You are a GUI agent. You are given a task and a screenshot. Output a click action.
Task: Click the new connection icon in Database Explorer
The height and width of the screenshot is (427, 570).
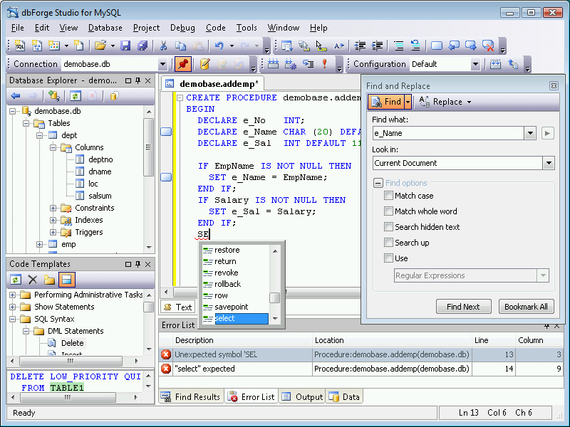(54, 96)
